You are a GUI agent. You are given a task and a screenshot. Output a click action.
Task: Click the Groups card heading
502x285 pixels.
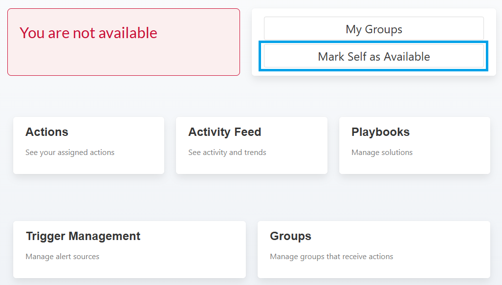pos(290,236)
